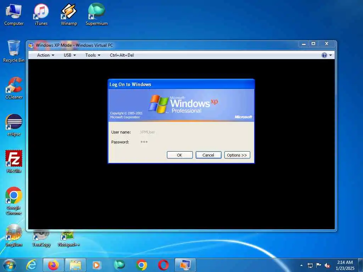Show hidden tray icons arrow
Viewport: 363px width, 272px height.
click(x=301, y=265)
